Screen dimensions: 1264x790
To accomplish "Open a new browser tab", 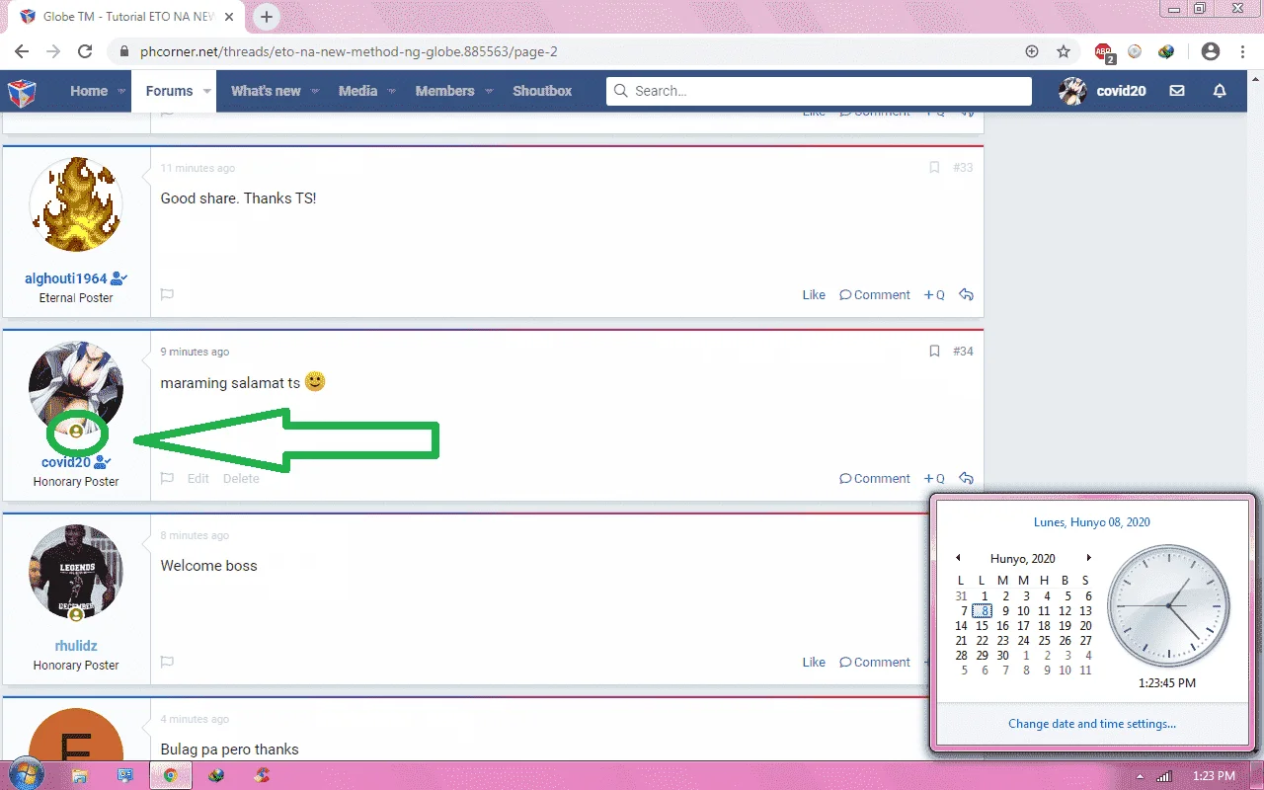I will pyautogui.click(x=267, y=17).
